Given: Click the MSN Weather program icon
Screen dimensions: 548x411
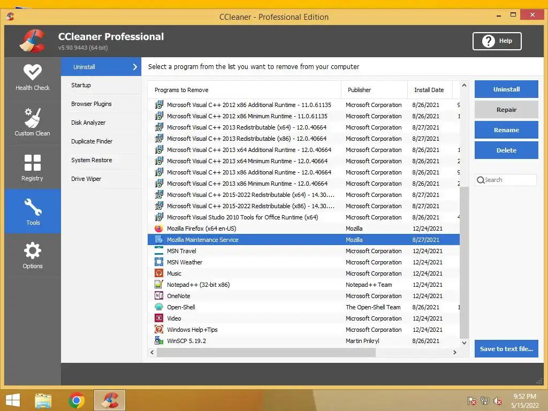Looking at the screenshot, I should (x=158, y=262).
